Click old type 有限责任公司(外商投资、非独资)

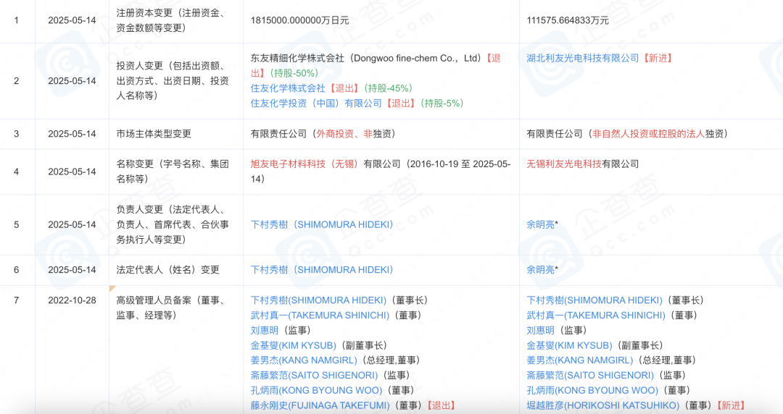tap(323, 134)
